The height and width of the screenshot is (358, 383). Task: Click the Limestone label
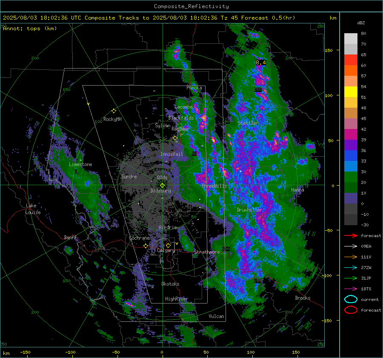80,164
